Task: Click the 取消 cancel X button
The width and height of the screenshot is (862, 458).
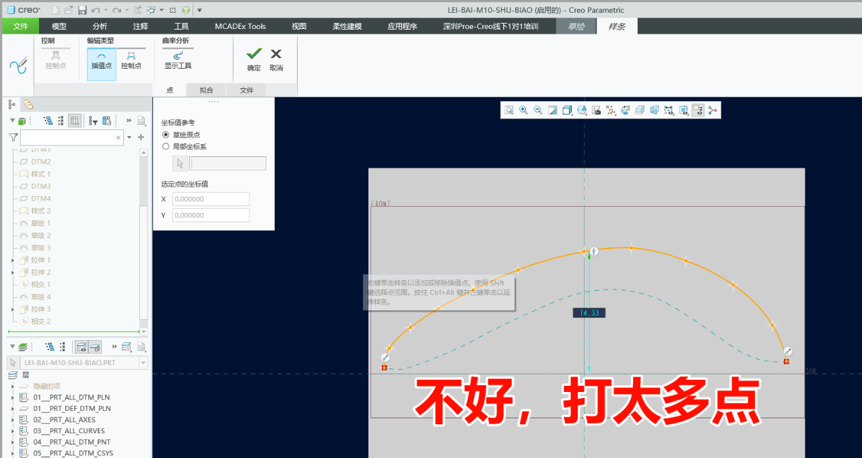Action: [276, 59]
